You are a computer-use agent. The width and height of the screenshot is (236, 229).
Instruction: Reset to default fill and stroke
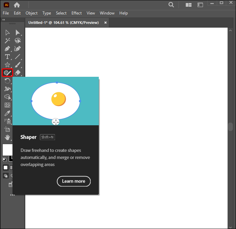coord(4,159)
